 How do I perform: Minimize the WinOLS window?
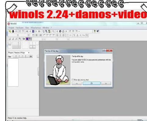click(x=138, y=23)
